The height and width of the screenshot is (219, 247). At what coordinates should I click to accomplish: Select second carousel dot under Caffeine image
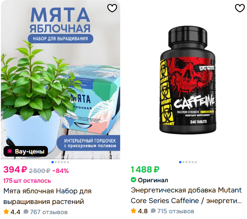[x=183, y=162]
